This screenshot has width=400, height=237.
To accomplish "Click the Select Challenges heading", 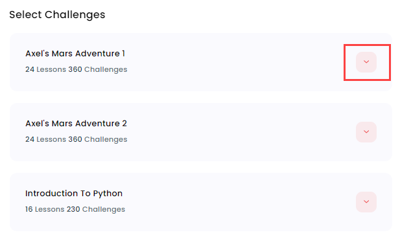I will pos(57,14).
